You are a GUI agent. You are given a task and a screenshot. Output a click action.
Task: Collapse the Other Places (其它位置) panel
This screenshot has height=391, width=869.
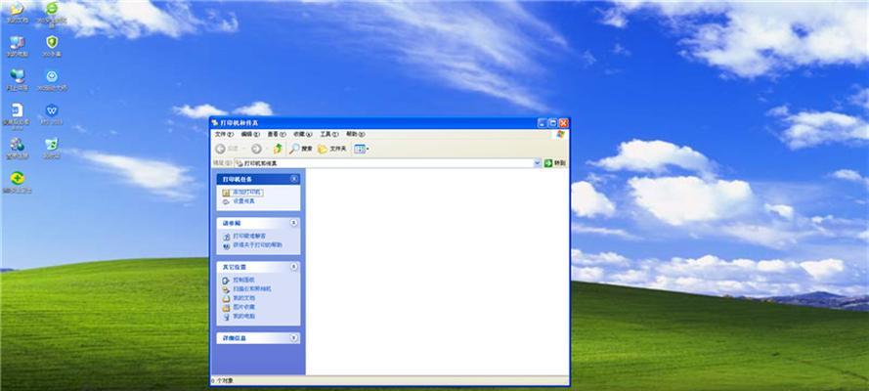point(293,267)
